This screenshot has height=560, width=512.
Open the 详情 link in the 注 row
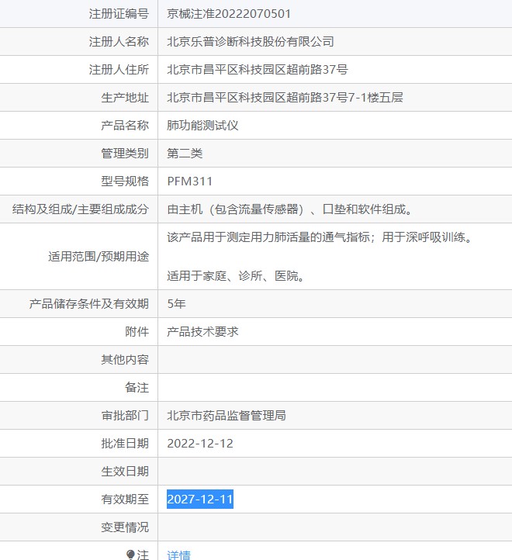178,555
